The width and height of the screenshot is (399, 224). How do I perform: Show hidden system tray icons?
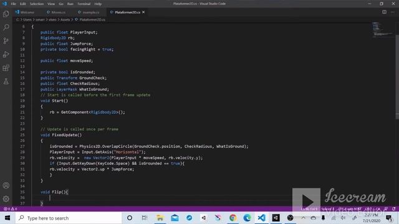coord(304,218)
